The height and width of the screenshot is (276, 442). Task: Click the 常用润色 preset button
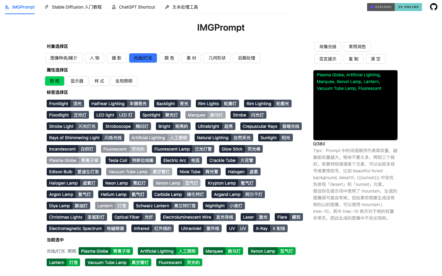(357, 47)
